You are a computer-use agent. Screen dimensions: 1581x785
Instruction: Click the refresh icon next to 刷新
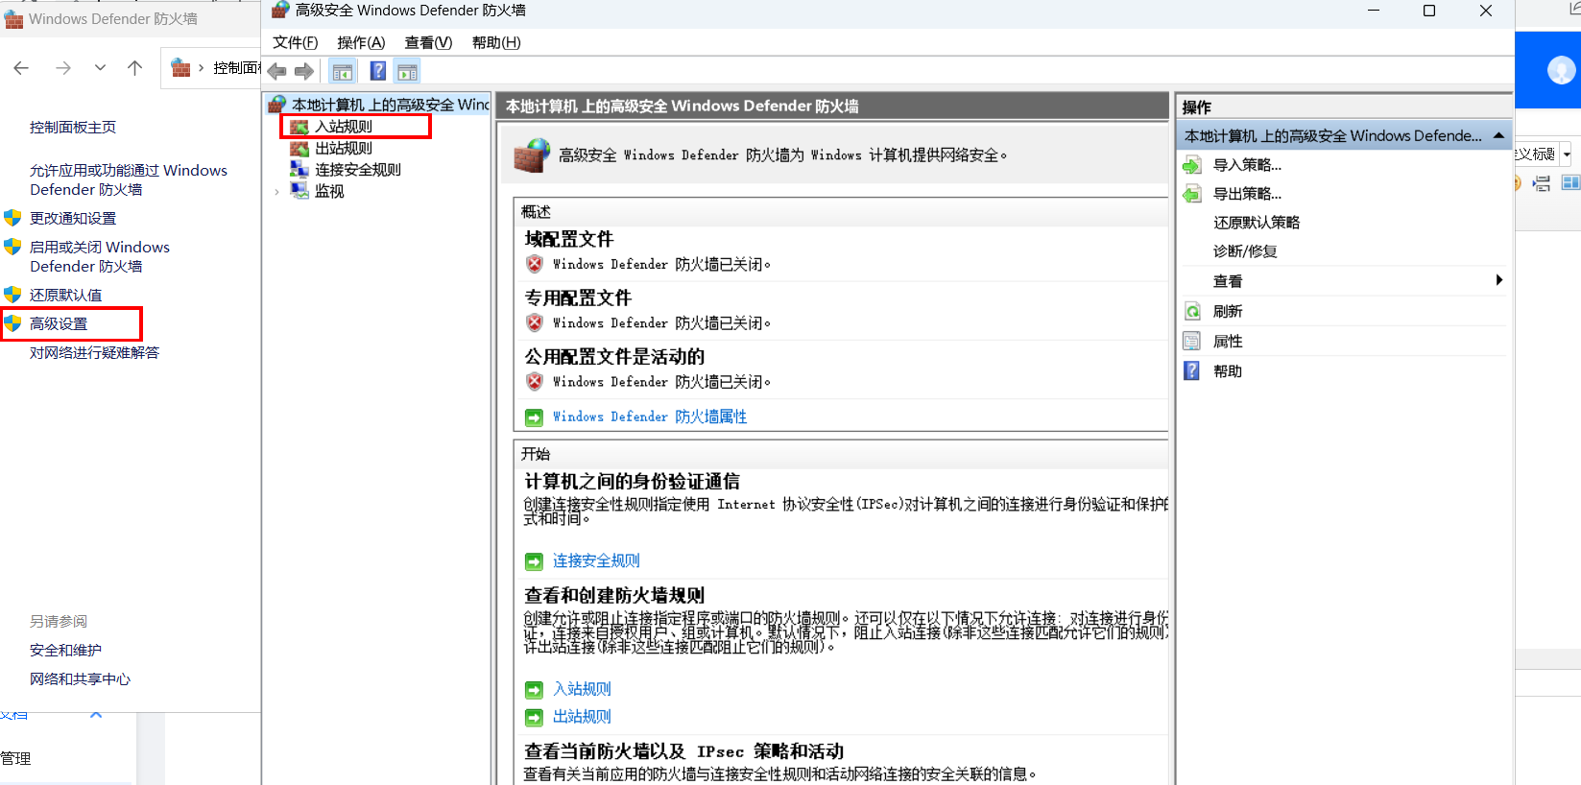tap(1191, 312)
